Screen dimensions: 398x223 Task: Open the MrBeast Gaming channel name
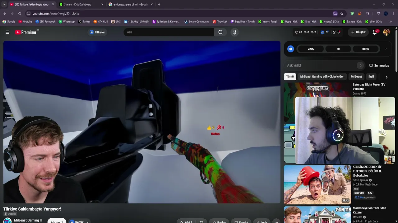click(26, 221)
